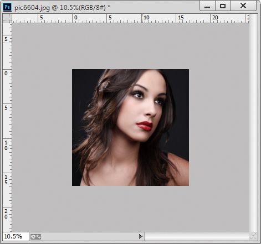The width and height of the screenshot is (261, 244).
Task: Click the pic6604.jpg title bar text
Action: click(62, 7)
